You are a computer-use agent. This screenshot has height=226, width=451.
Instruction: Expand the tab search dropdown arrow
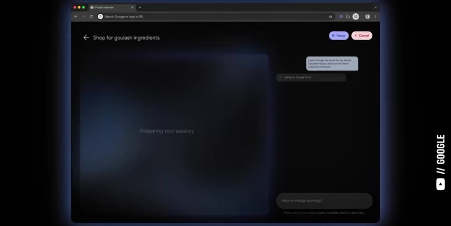click(375, 7)
